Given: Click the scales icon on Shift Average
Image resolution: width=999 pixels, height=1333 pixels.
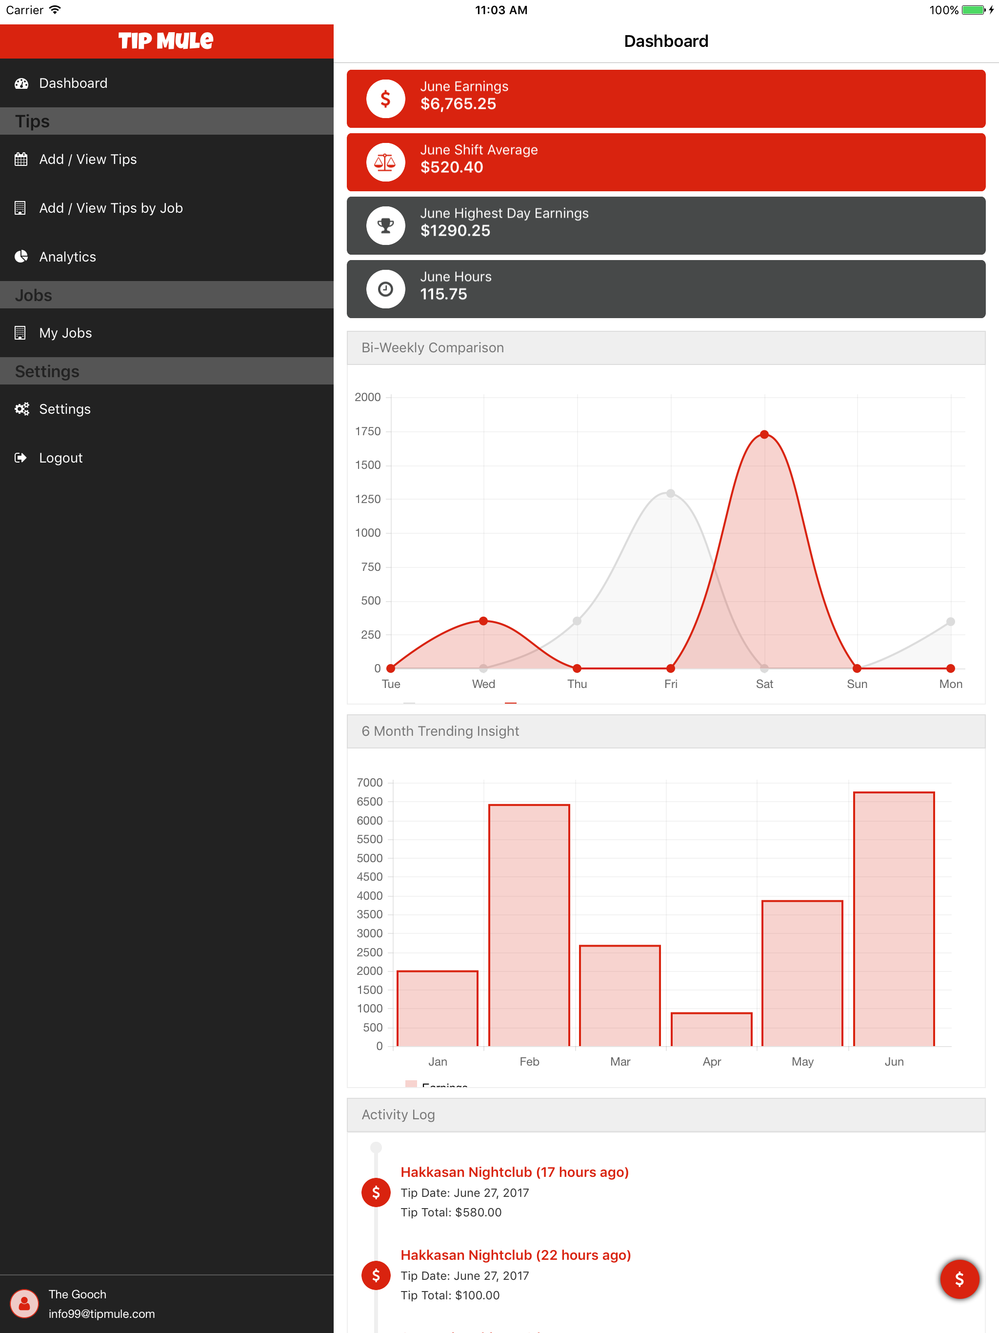Looking at the screenshot, I should pyautogui.click(x=386, y=162).
